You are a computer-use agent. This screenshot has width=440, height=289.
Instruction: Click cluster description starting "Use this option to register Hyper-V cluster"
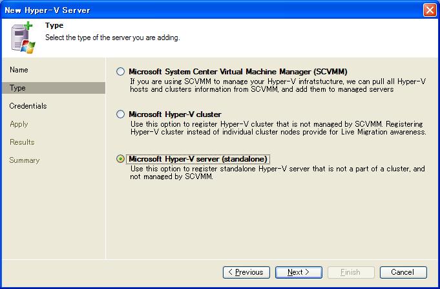tap(278, 128)
